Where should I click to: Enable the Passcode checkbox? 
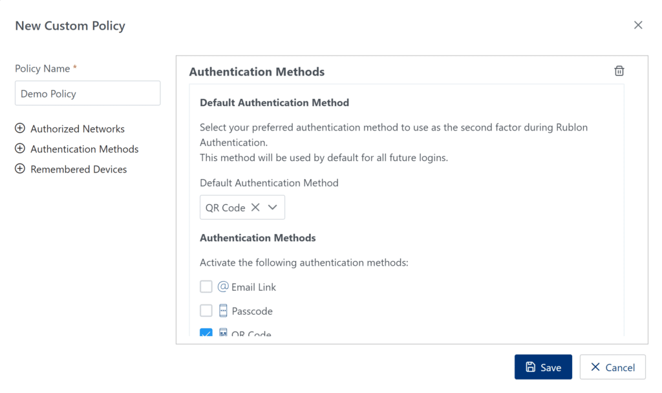click(x=206, y=311)
